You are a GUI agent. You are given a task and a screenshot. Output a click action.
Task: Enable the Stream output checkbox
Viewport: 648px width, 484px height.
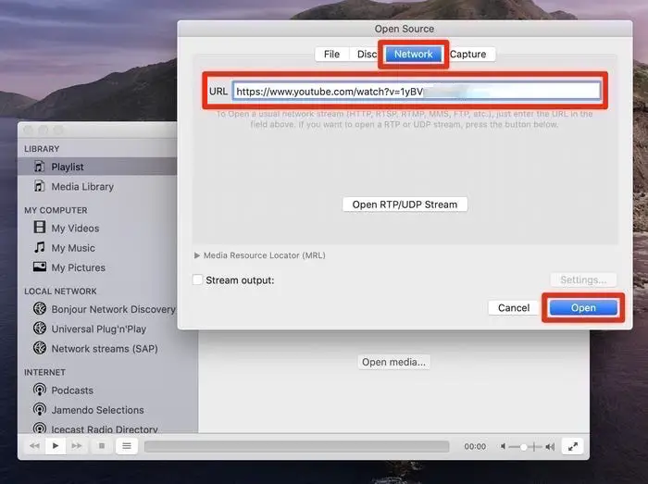click(x=197, y=280)
